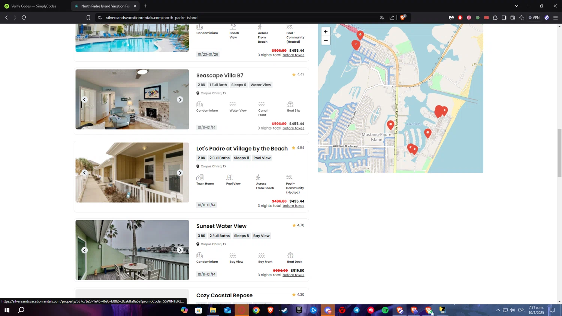Open Telegram from the taskbar
The image size is (562, 316).
[x=356, y=310]
